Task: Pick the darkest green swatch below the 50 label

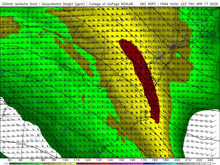Action: [x=12, y=163]
